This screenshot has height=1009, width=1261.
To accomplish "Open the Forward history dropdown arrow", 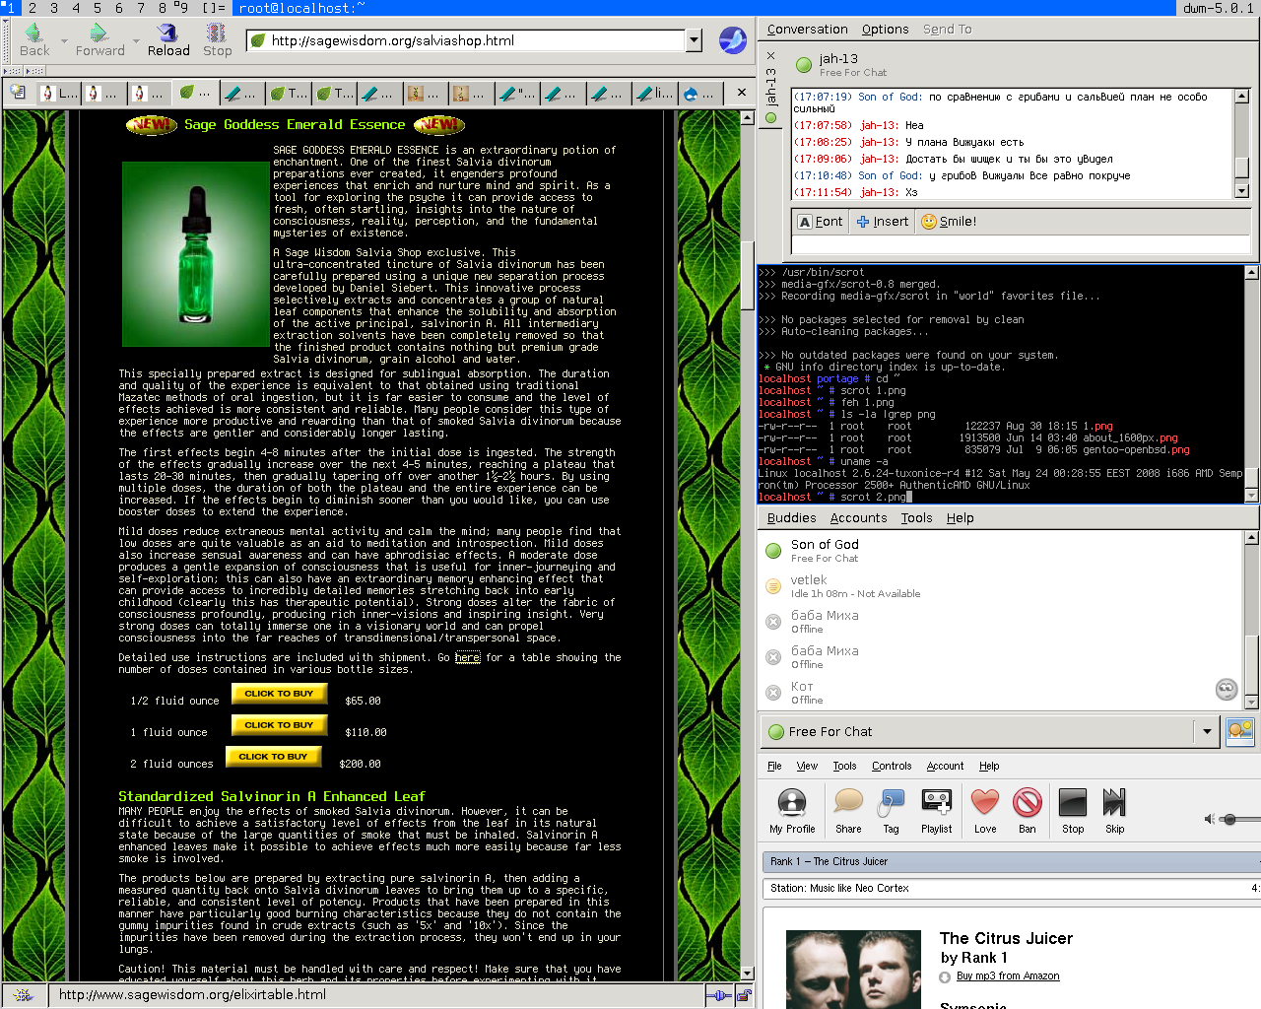I will [x=134, y=41].
